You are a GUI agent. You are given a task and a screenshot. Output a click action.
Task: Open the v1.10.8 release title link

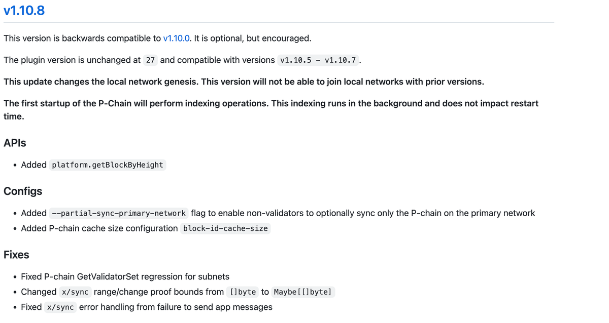(24, 10)
